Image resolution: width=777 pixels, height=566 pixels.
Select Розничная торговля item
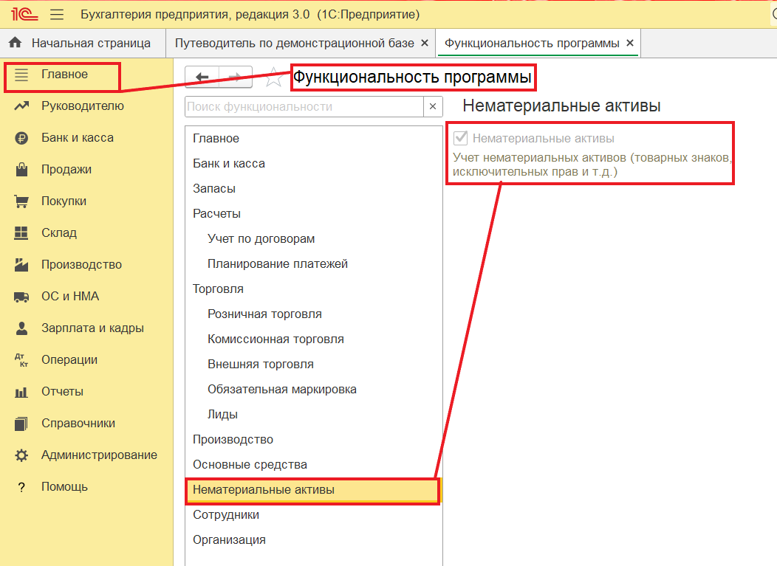click(314, 314)
